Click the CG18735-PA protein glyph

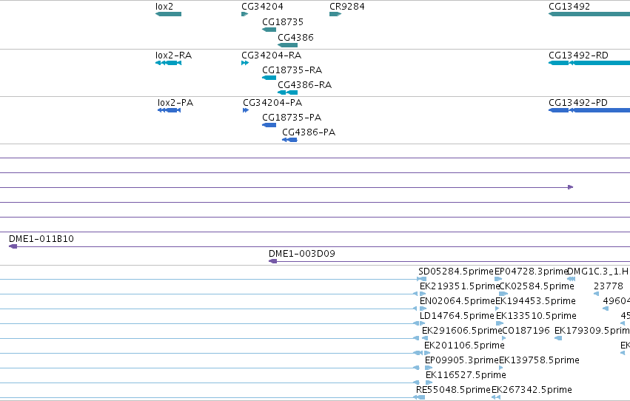[269, 125]
